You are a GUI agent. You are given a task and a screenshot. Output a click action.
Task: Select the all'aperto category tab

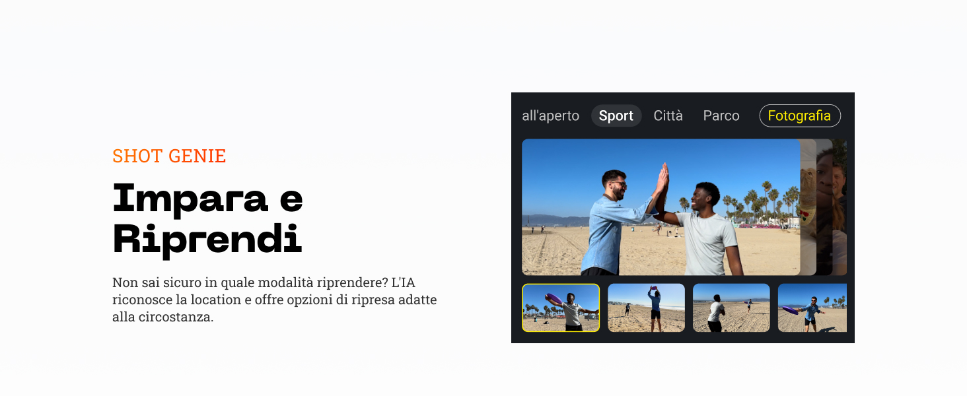(x=550, y=116)
